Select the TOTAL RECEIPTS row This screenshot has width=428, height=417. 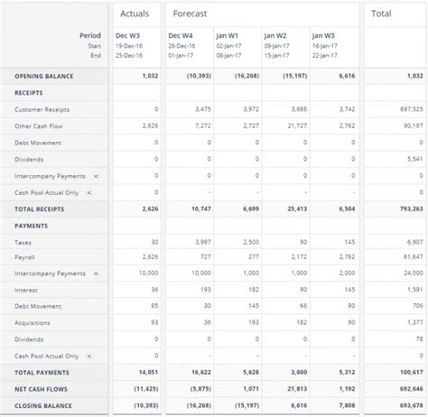(214, 209)
